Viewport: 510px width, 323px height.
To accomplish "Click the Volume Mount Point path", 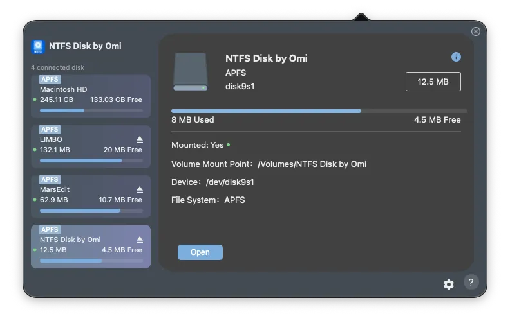I will point(312,164).
